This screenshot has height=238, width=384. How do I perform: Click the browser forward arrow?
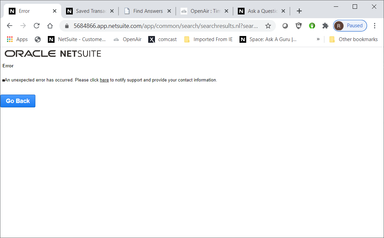click(x=23, y=26)
